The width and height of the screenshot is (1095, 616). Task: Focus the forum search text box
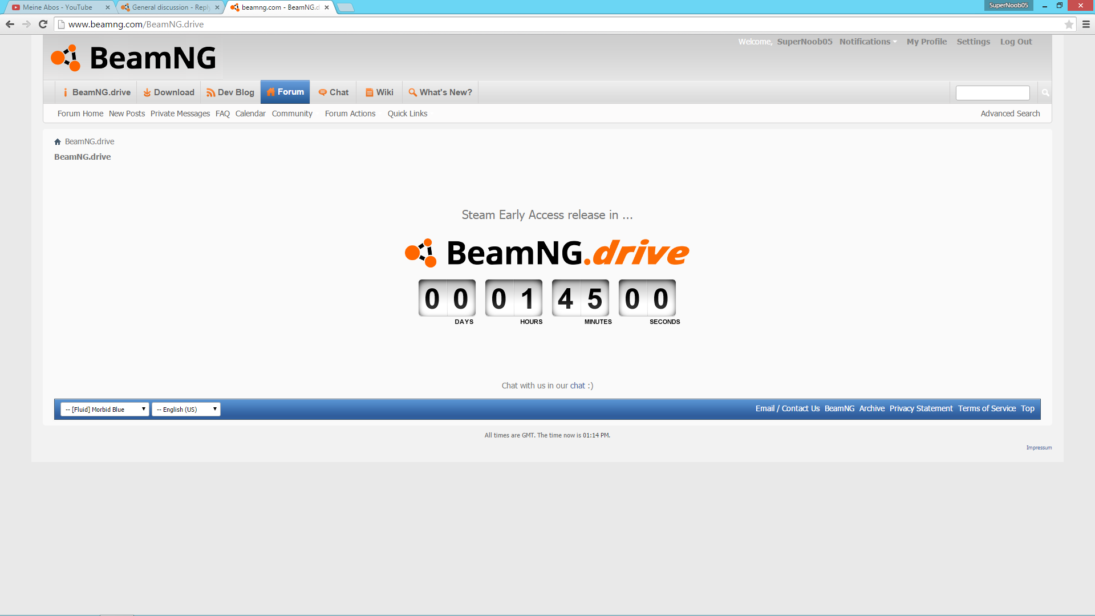[x=993, y=92]
